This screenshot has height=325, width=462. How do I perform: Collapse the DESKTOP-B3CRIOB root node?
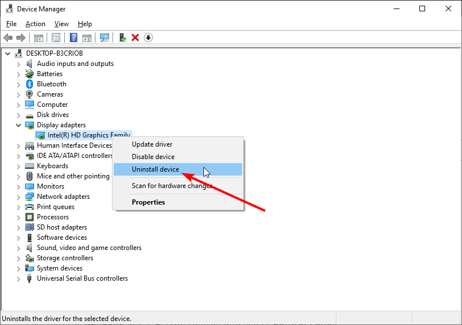click(7, 53)
